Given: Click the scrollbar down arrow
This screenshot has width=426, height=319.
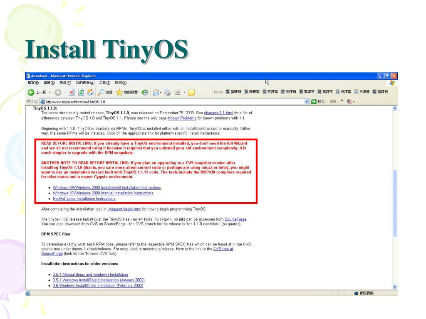Looking at the screenshot, I should (394, 287).
